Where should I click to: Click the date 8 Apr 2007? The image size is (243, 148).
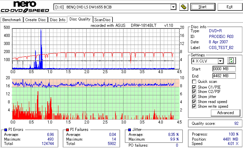pyautogui.click(x=218, y=42)
